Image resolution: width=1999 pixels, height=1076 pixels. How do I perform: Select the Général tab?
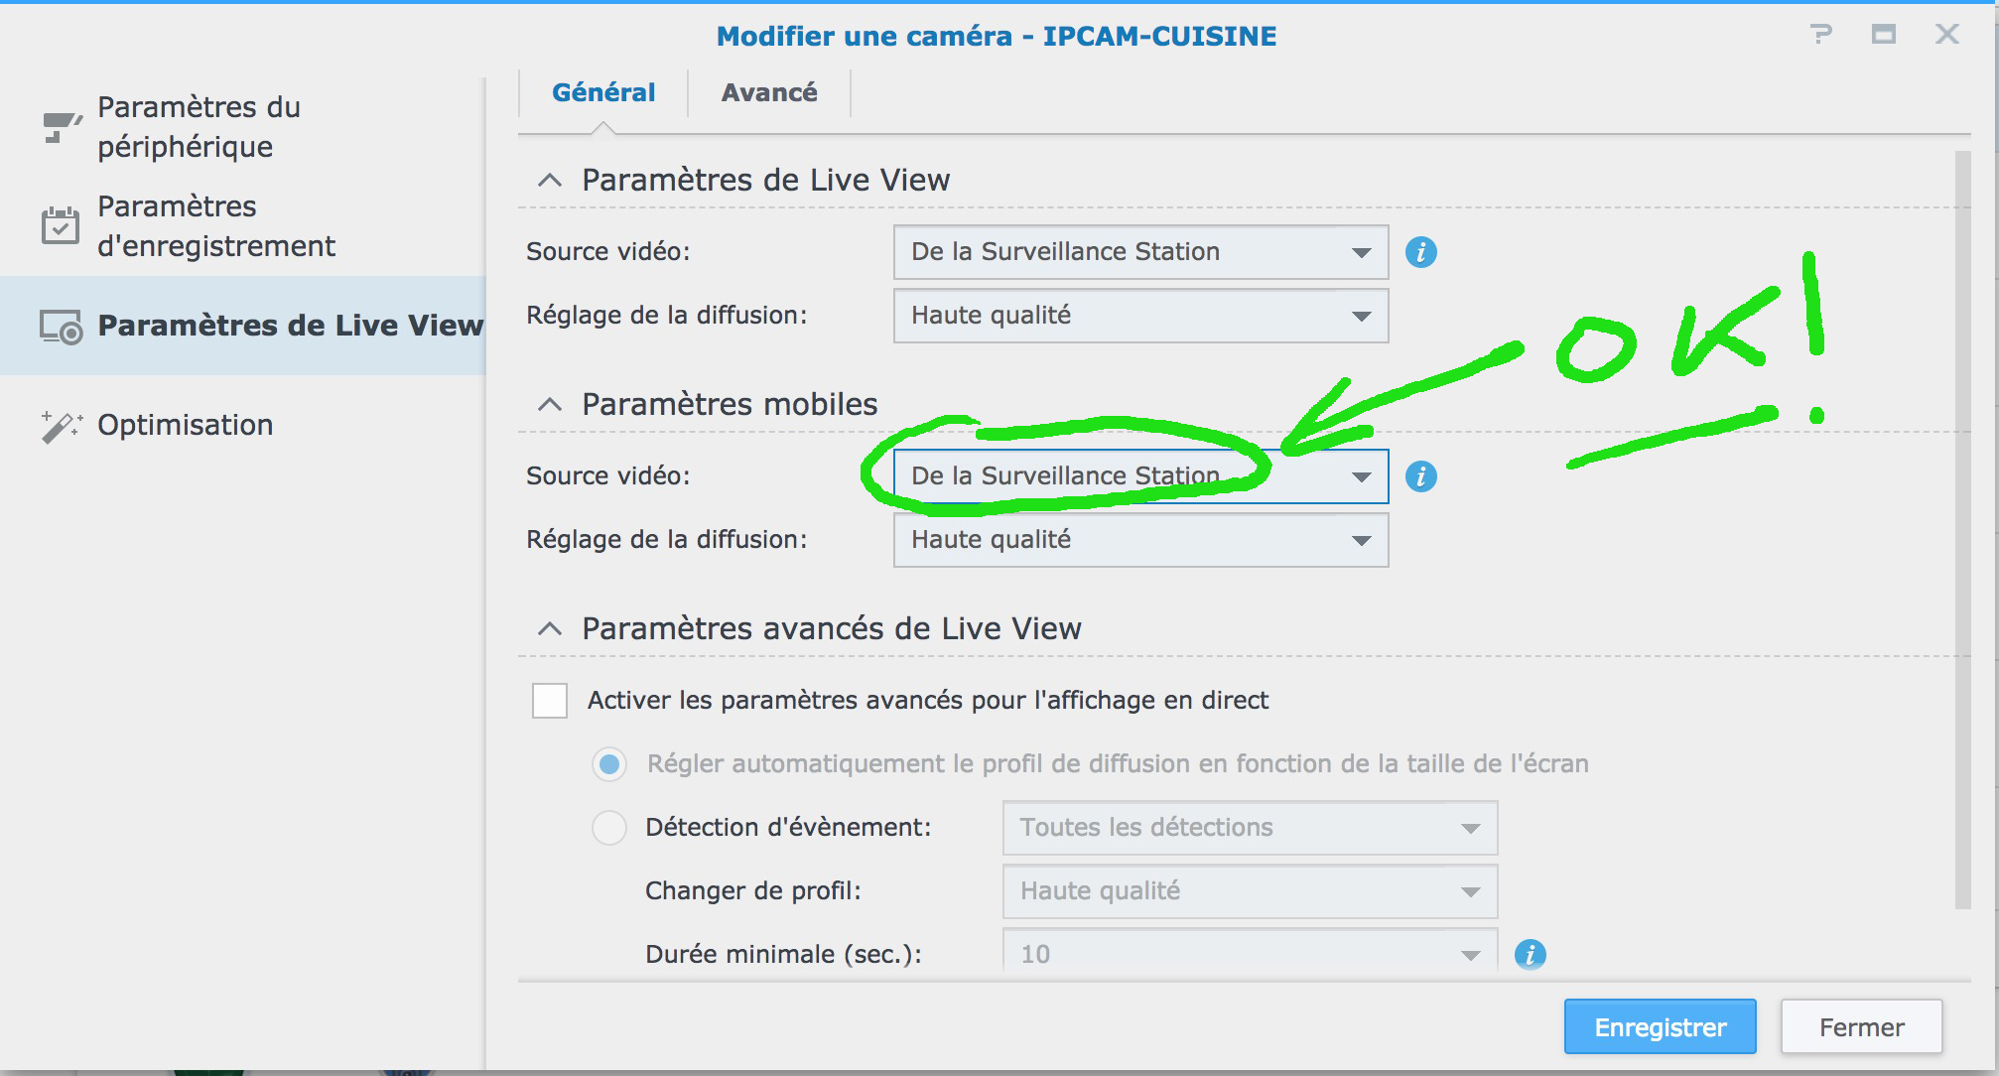603,93
